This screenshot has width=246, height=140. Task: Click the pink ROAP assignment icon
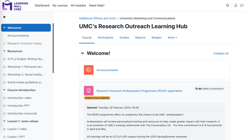click(x=89, y=91)
